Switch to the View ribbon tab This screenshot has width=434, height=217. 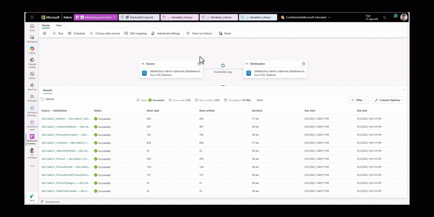58,25
